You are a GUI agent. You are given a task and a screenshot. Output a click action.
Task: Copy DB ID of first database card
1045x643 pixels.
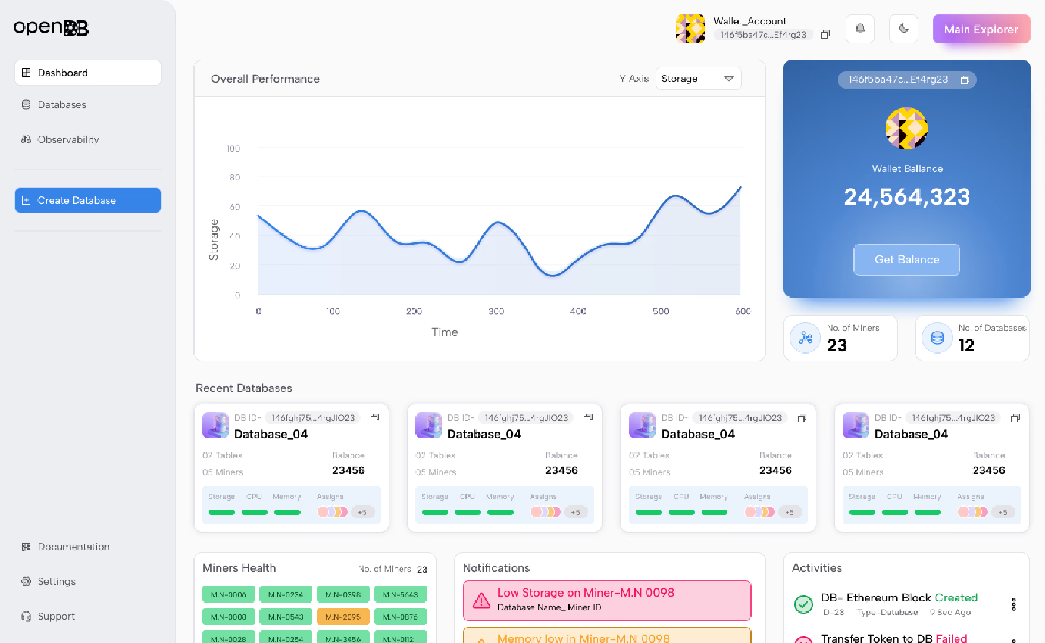point(375,418)
